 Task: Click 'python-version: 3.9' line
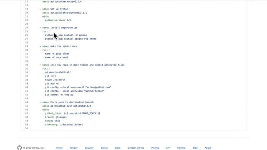click(58, 20)
